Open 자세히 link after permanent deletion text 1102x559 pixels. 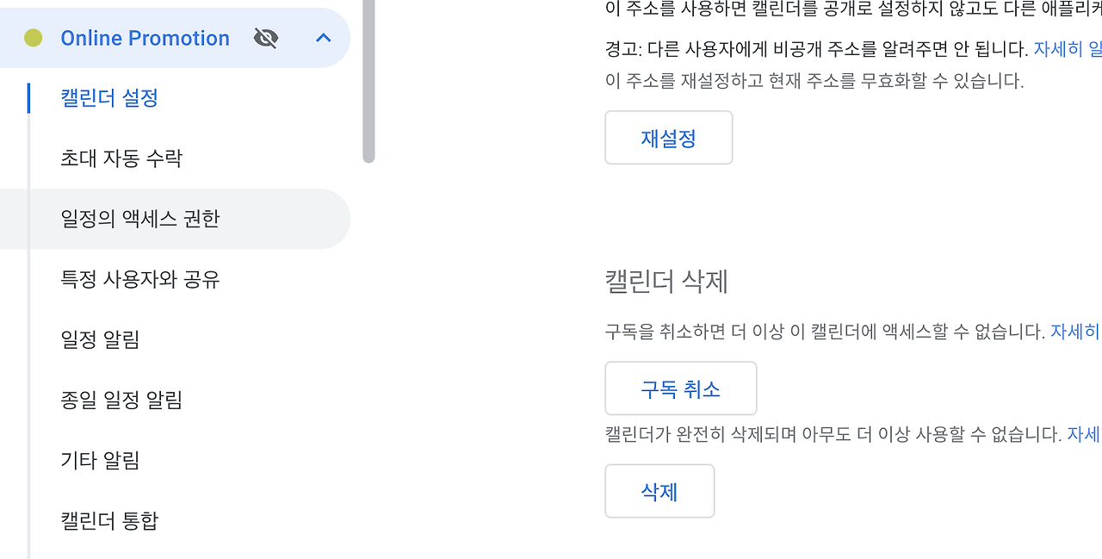click(1084, 434)
